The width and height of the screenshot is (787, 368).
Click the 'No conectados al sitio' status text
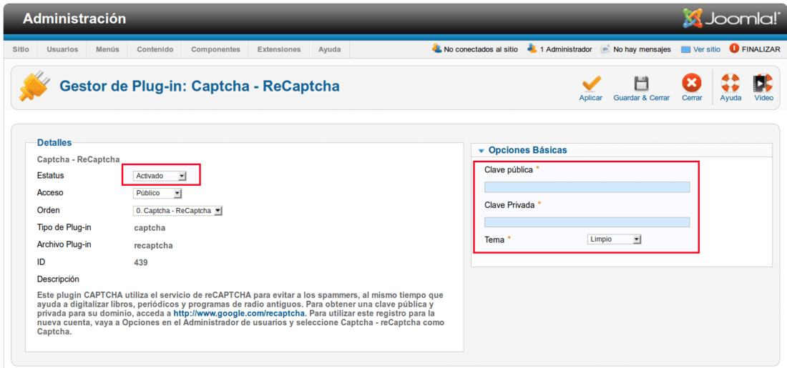pos(481,49)
